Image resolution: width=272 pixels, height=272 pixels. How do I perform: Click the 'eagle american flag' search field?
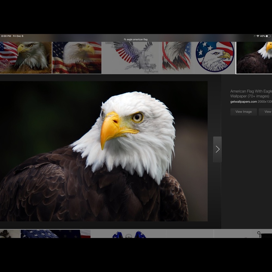[137, 39]
